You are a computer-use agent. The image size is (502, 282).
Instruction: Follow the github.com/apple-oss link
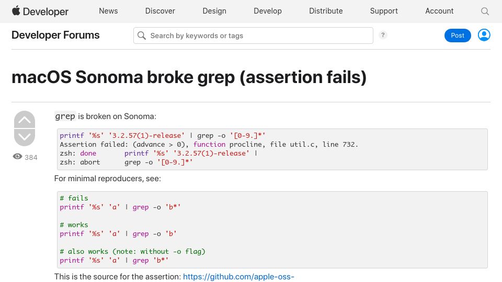pyautogui.click(x=238, y=277)
